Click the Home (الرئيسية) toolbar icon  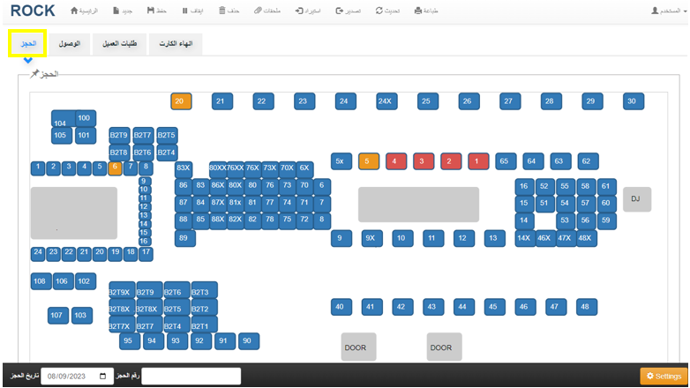click(75, 11)
